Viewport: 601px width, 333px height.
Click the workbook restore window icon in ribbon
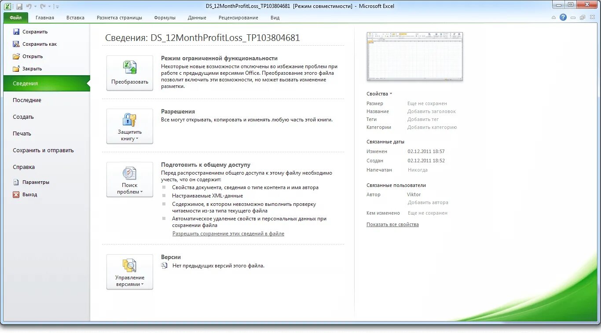pos(583,18)
